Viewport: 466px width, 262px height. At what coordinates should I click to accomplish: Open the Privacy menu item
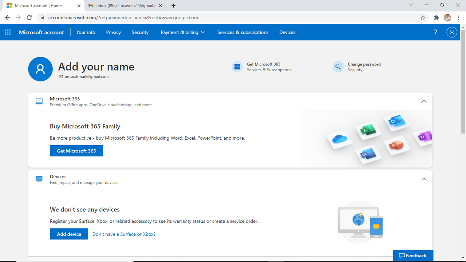click(x=114, y=32)
